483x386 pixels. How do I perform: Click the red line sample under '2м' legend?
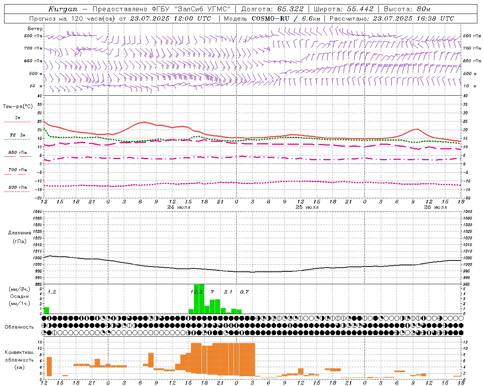point(17,122)
